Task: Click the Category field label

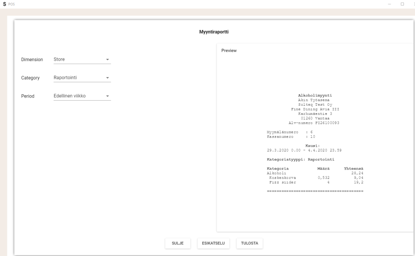Action: (x=30, y=78)
